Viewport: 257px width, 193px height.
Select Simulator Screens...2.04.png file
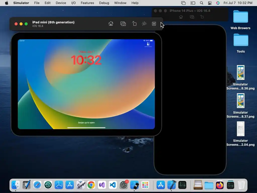click(x=240, y=129)
